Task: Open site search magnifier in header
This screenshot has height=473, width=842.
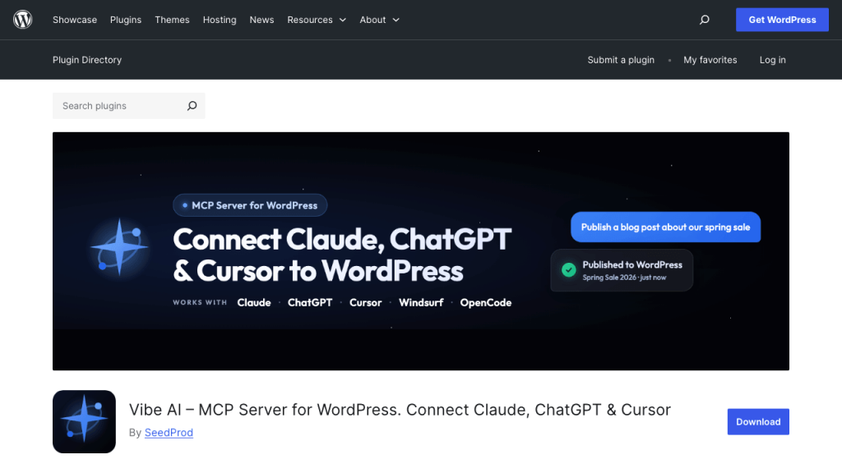Action: pos(704,20)
